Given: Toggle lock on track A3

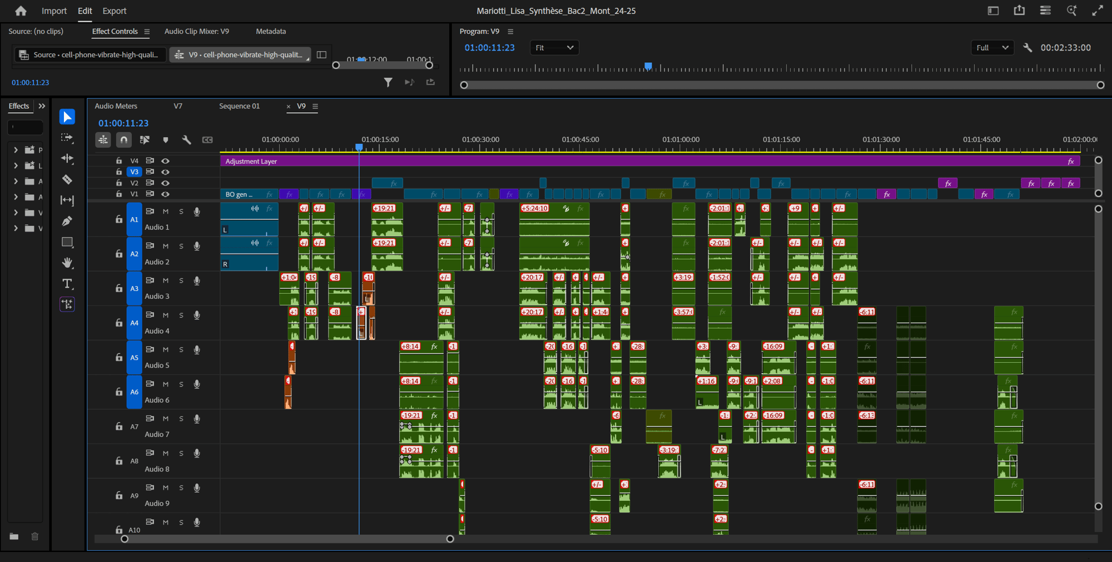Looking at the screenshot, I should point(119,288).
